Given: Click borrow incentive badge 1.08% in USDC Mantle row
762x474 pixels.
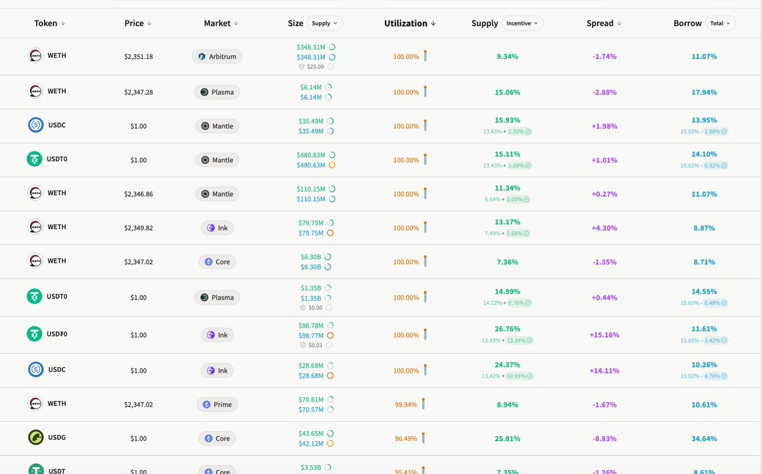Looking at the screenshot, I should pyautogui.click(x=716, y=131).
